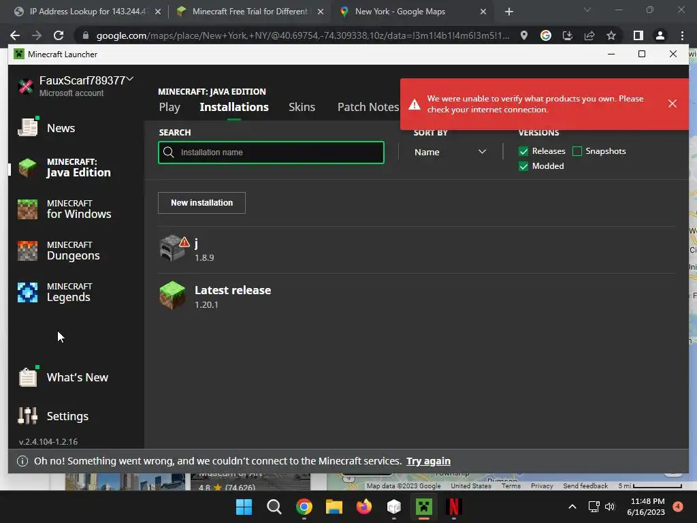Click the New installation button

click(201, 203)
